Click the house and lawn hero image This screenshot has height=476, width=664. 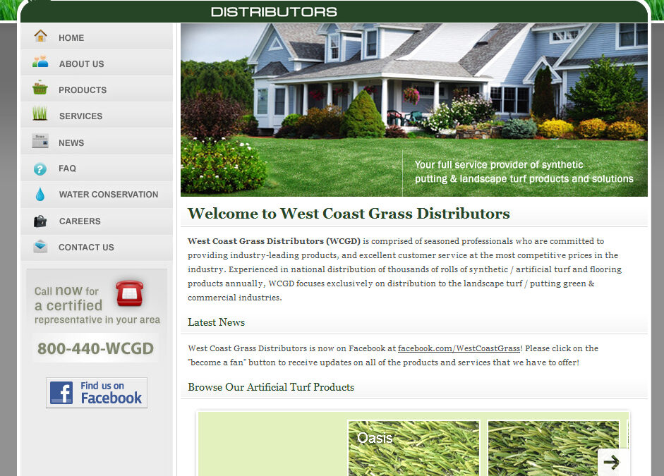[x=414, y=110]
